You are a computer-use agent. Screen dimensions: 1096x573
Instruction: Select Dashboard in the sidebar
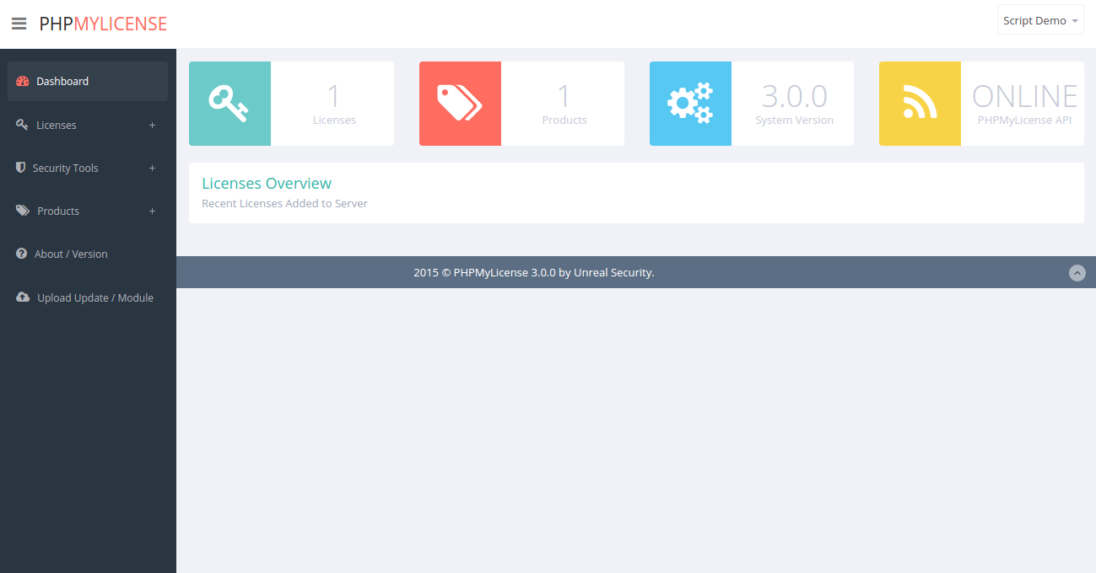pyautogui.click(x=62, y=82)
